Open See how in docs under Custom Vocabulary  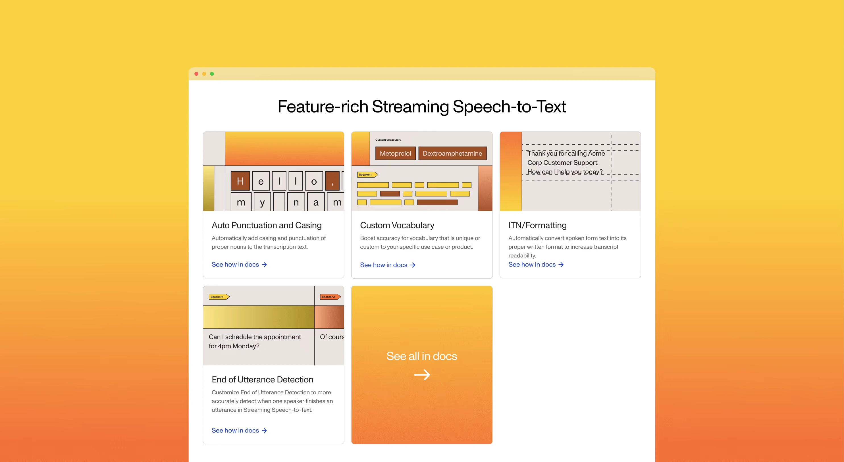pos(383,265)
